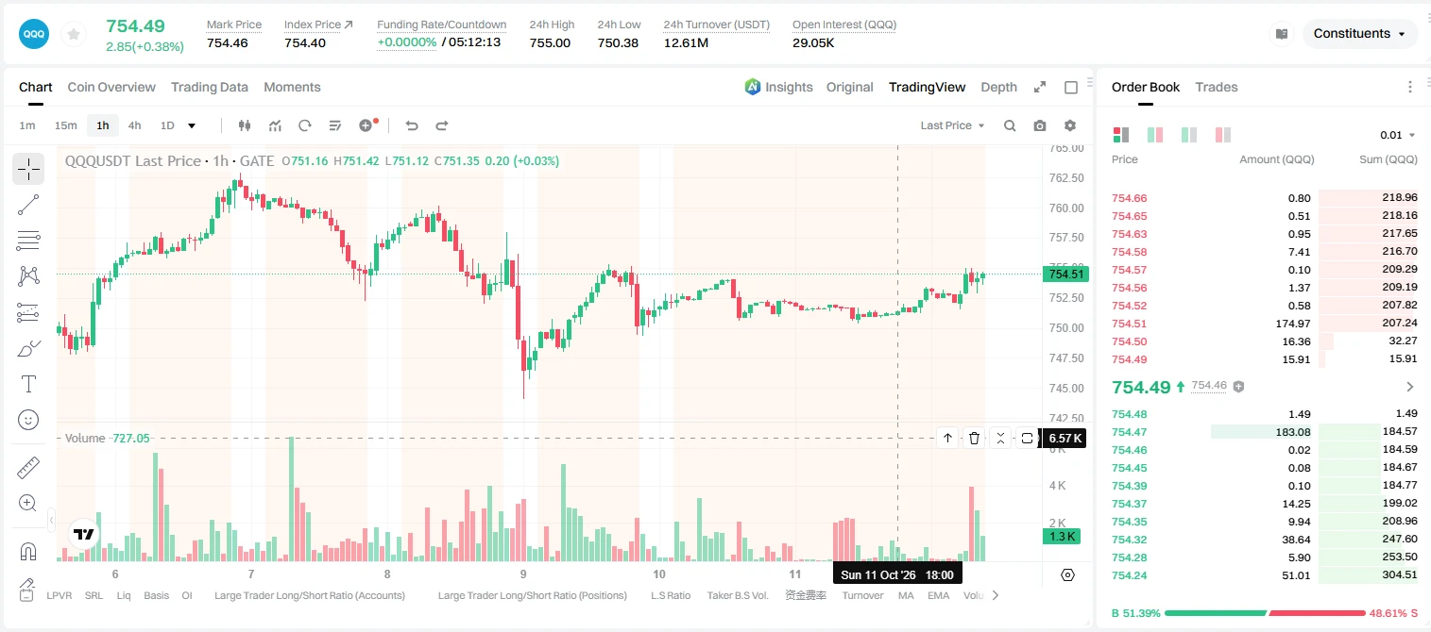The height and width of the screenshot is (632, 1431).
Task: Undo the last chart action
Action: (x=411, y=125)
